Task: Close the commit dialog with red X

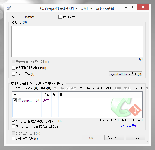Action: 143,7
